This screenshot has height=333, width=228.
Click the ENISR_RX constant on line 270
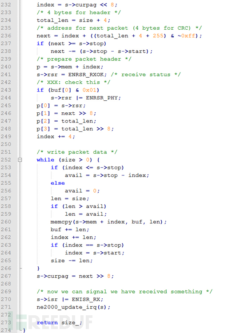coord(86,299)
